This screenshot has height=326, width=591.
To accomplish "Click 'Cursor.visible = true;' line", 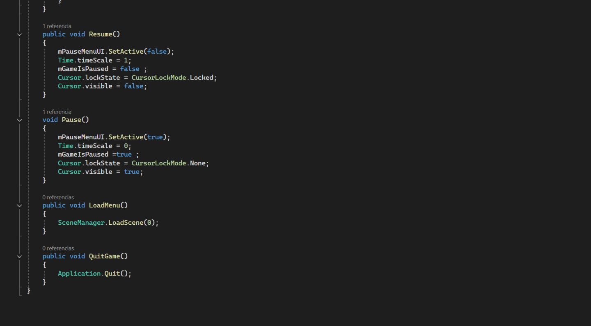I will point(101,171).
